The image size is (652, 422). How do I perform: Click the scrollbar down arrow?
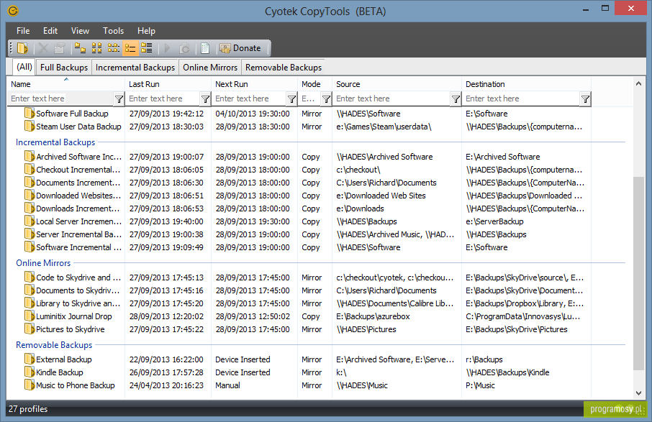[638, 393]
